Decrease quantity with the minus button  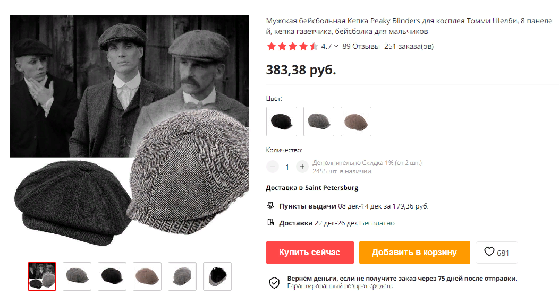(x=273, y=167)
